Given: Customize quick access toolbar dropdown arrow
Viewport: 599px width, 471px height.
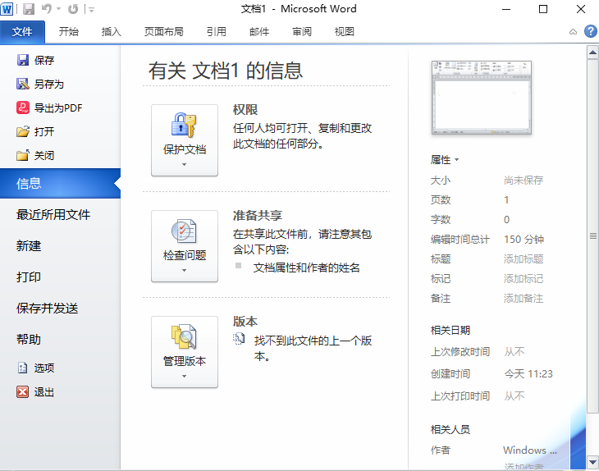Looking at the screenshot, I should [91, 10].
